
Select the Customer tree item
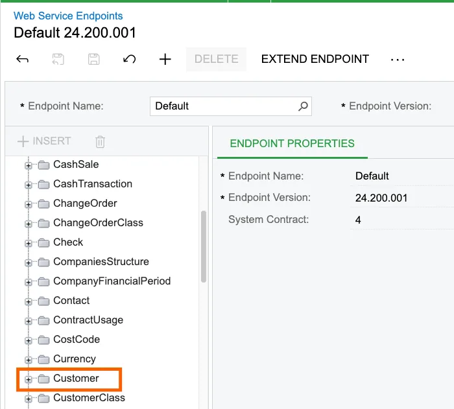pos(76,379)
